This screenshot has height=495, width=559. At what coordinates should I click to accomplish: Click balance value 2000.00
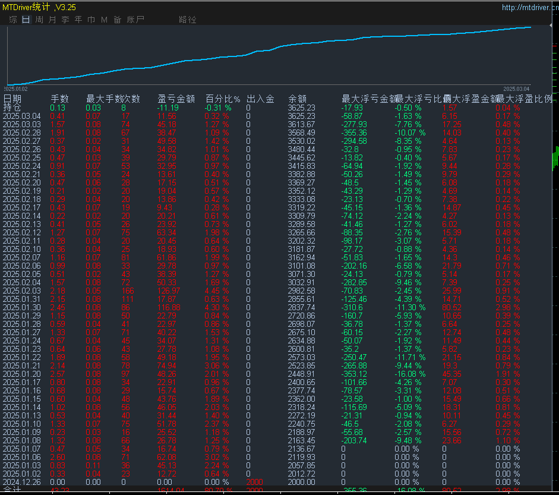[x=301, y=482]
